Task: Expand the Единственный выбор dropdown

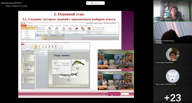Action: (29, 28)
